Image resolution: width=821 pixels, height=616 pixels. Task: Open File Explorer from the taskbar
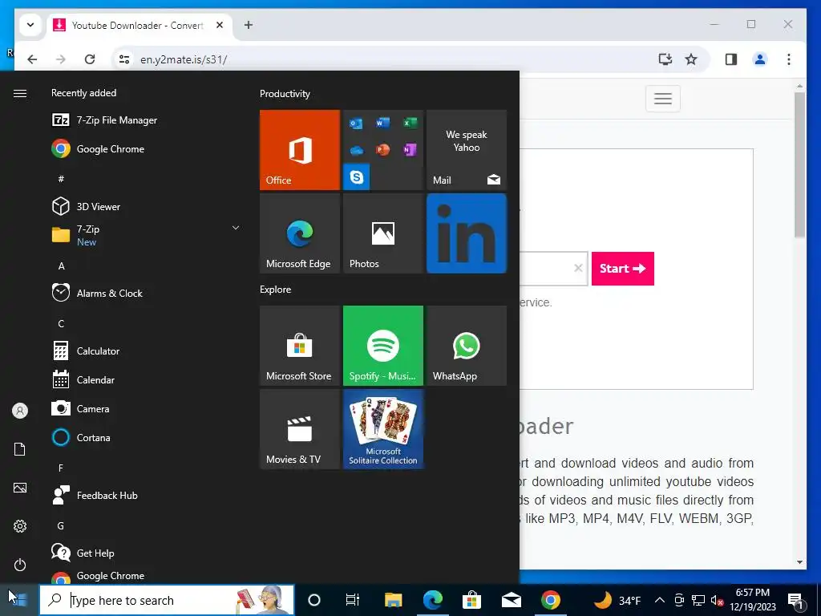tap(393, 600)
